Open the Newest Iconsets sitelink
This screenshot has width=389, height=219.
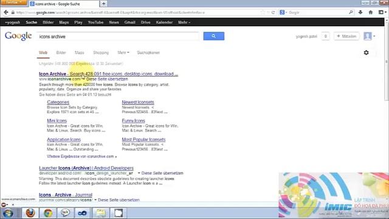coord(138,102)
